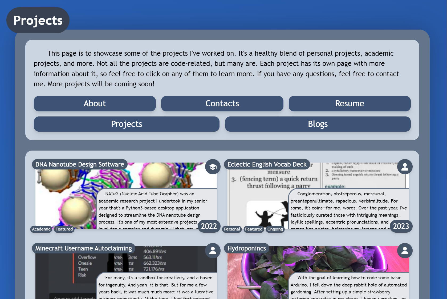Click the Personal tag on Vocab Deck card
The width and height of the screenshot is (447, 299).
point(232,229)
